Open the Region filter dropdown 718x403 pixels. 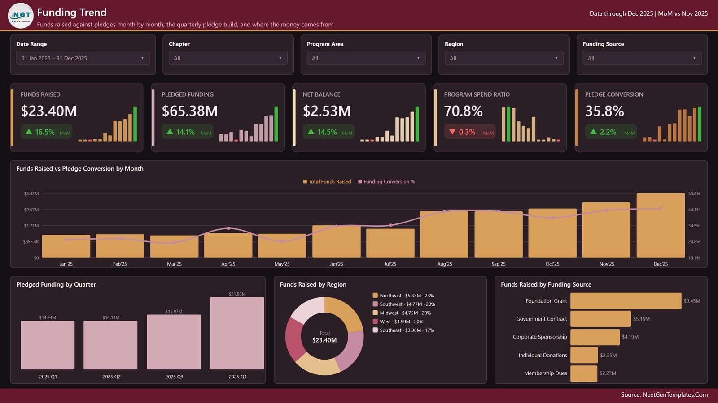click(x=504, y=58)
